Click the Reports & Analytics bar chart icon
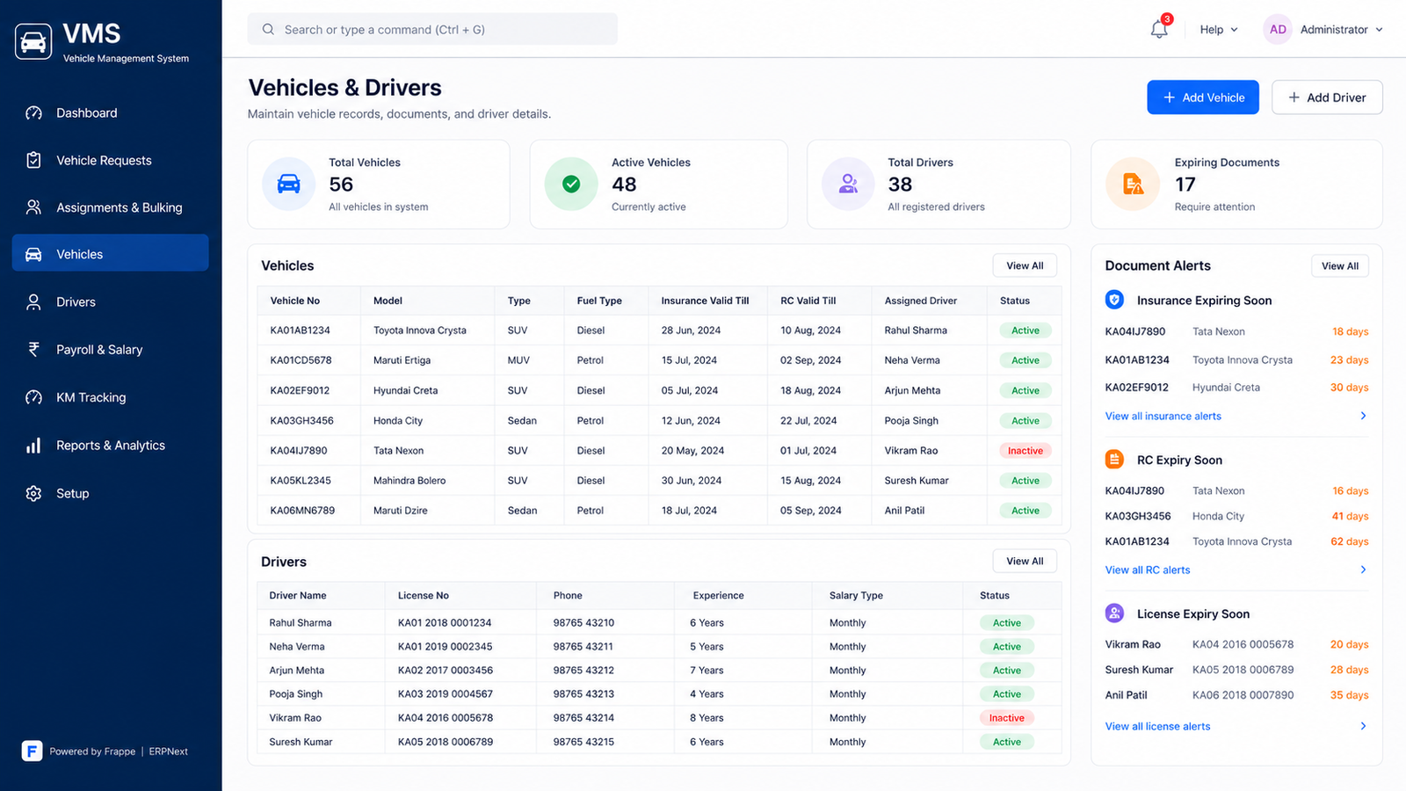Image resolution: width=1406 pixels, height=791 pixels. [x=33, y=446]
